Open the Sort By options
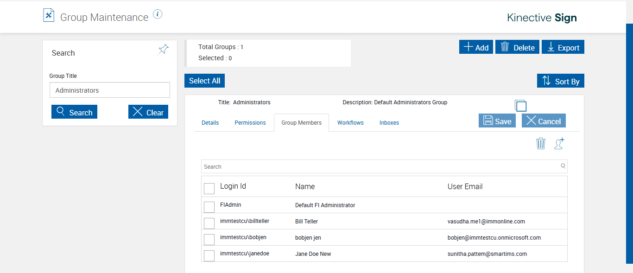Image resolution: width=633 pixels, height=273 pixels. [561, 81]
